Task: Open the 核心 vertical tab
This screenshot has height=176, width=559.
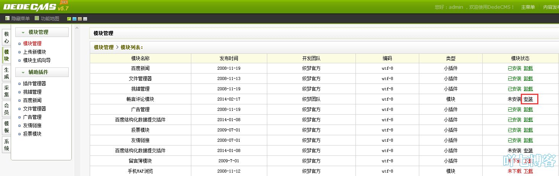Action: [x=6, y=37]
